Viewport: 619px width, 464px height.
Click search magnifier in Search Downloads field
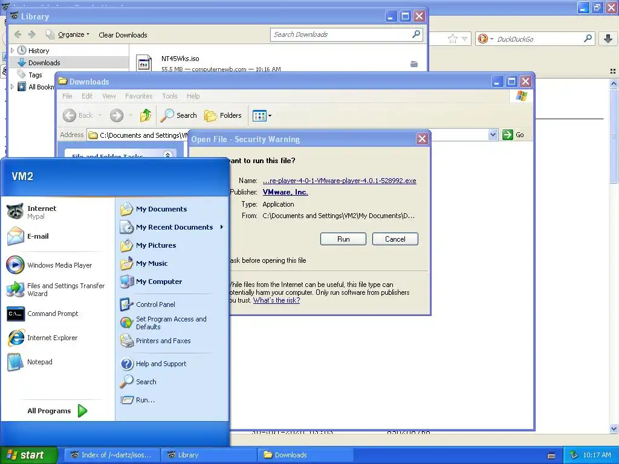[416, 34]
